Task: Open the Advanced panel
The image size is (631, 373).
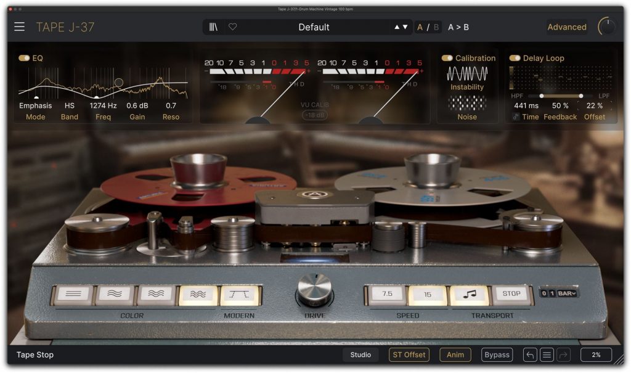Action: [566, 27]
